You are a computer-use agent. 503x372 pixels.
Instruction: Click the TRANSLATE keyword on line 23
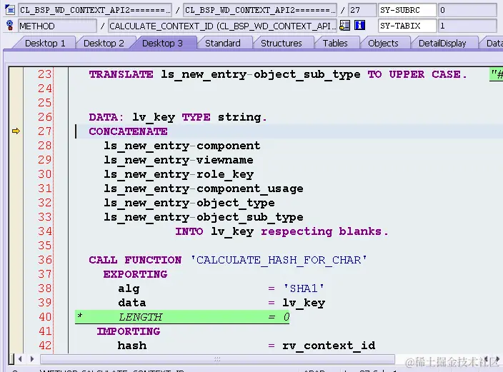[x=121, y=74]
